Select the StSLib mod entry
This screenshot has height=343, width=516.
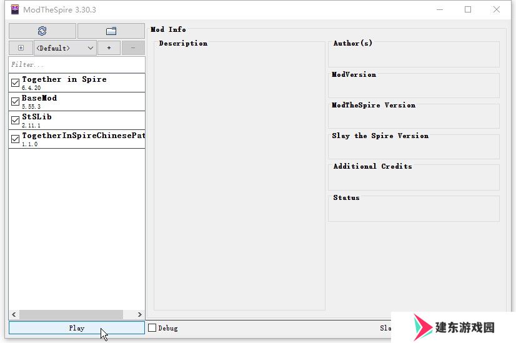[77, 120]
